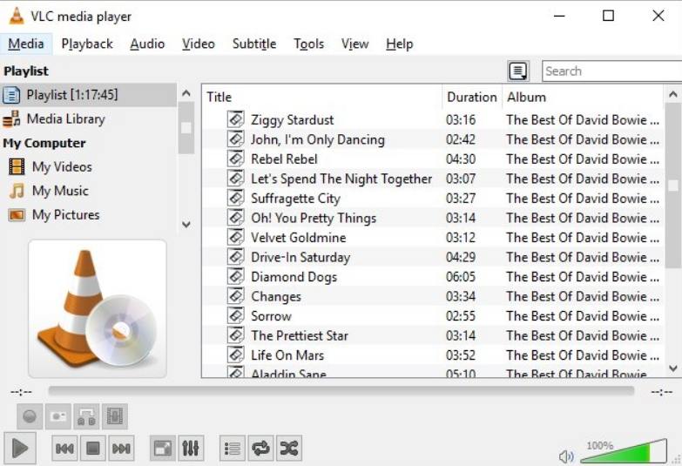Toggle fullscreen video button
Image resolution: width=682 pixels, height=466 pixels.
tap(163, 449)
